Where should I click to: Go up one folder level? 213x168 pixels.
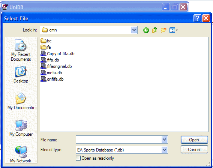click(x=155, y=30)
